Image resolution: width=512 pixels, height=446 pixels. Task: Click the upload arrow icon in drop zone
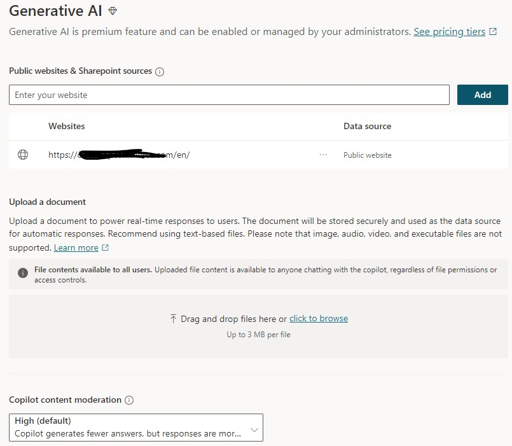(x=173, y=319)
